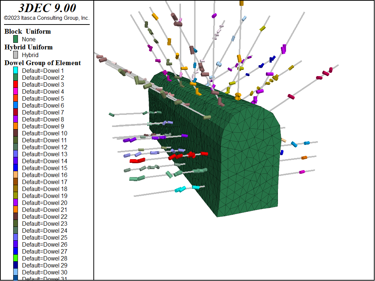Viewport: 375px width, 281px height.
Task: Click the "Dowel Group of Element" heading
Action: tap(42, 63)
